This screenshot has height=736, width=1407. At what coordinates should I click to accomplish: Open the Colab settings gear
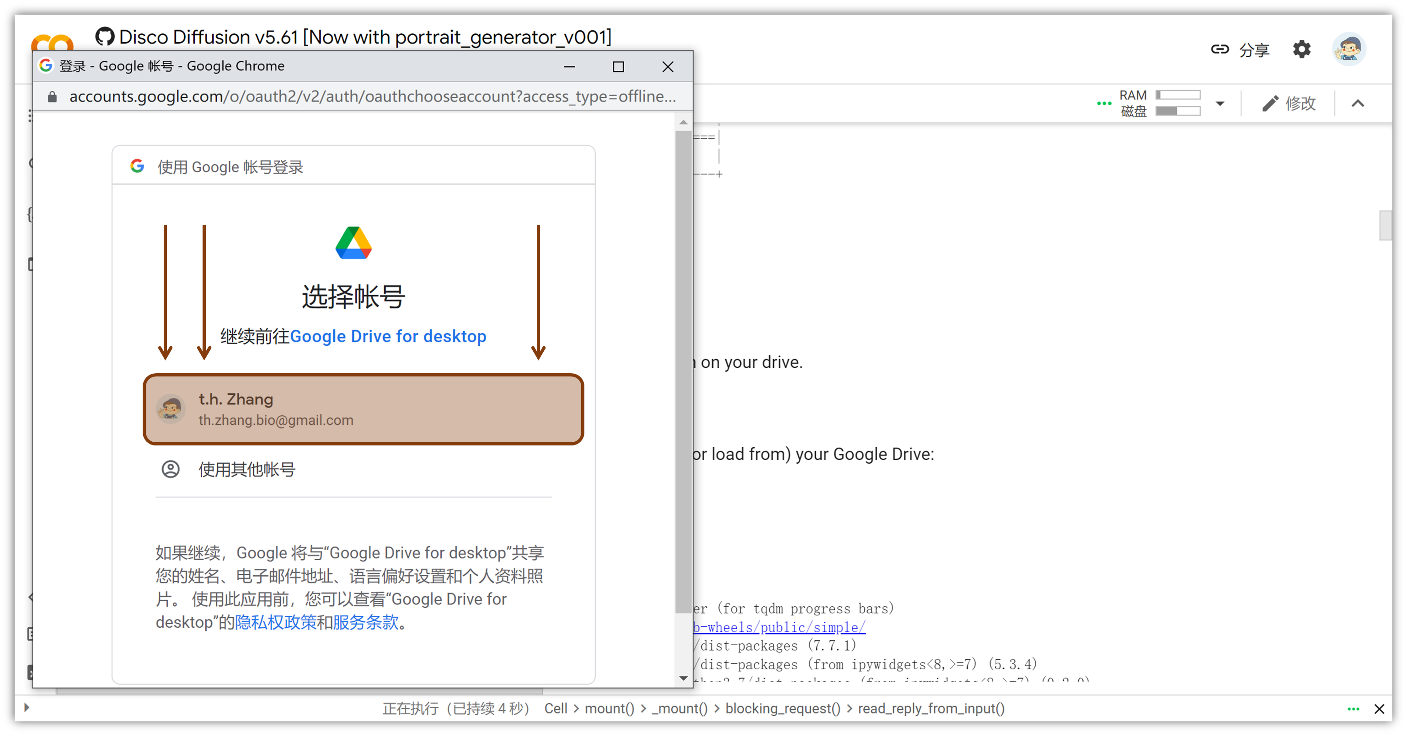pos(1301,49)
